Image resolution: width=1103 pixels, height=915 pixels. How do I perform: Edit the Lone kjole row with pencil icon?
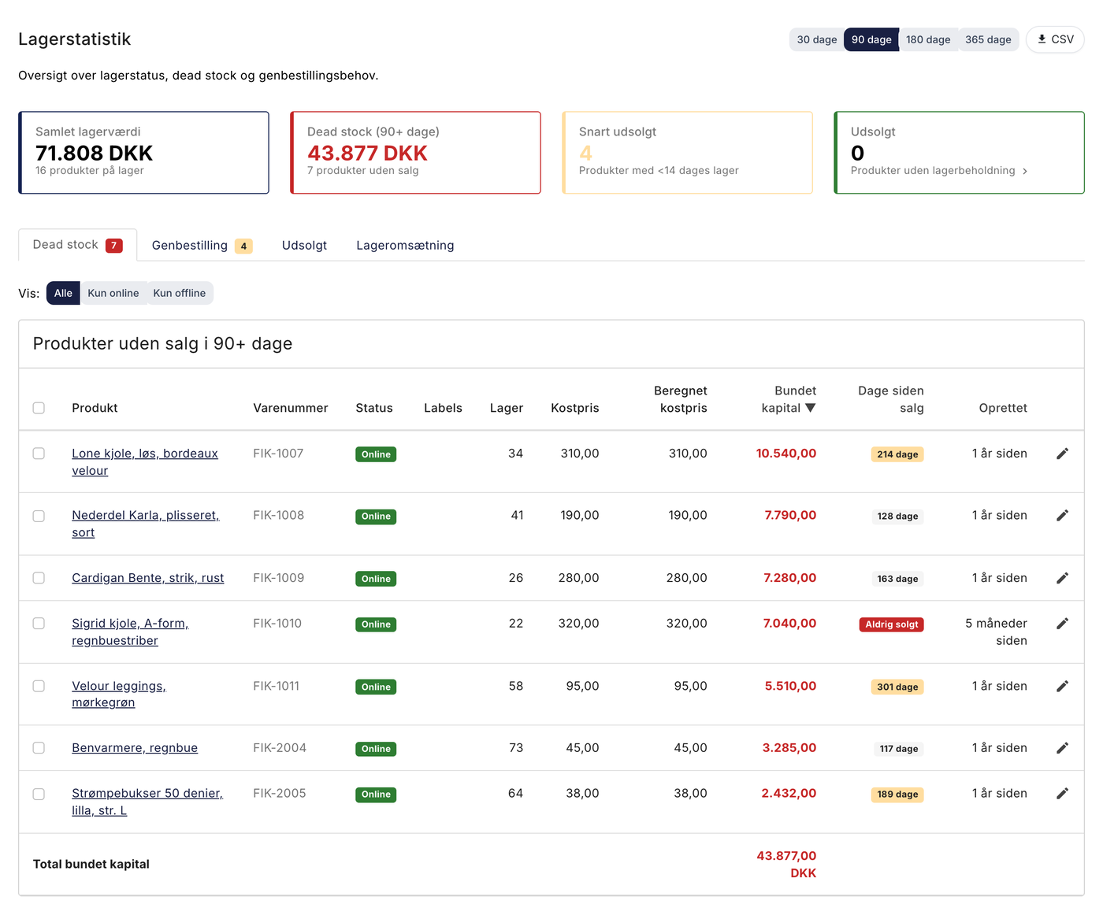(x=1062, y=454)
